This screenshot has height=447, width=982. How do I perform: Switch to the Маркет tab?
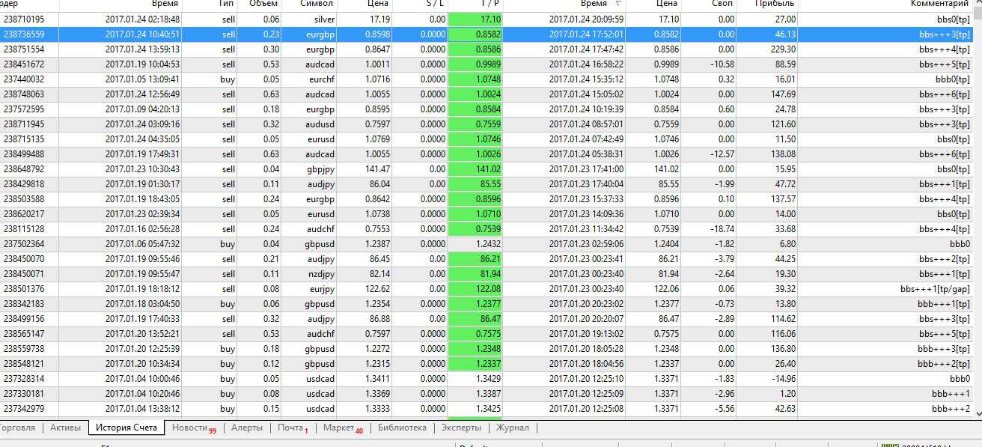coord(342,428)
